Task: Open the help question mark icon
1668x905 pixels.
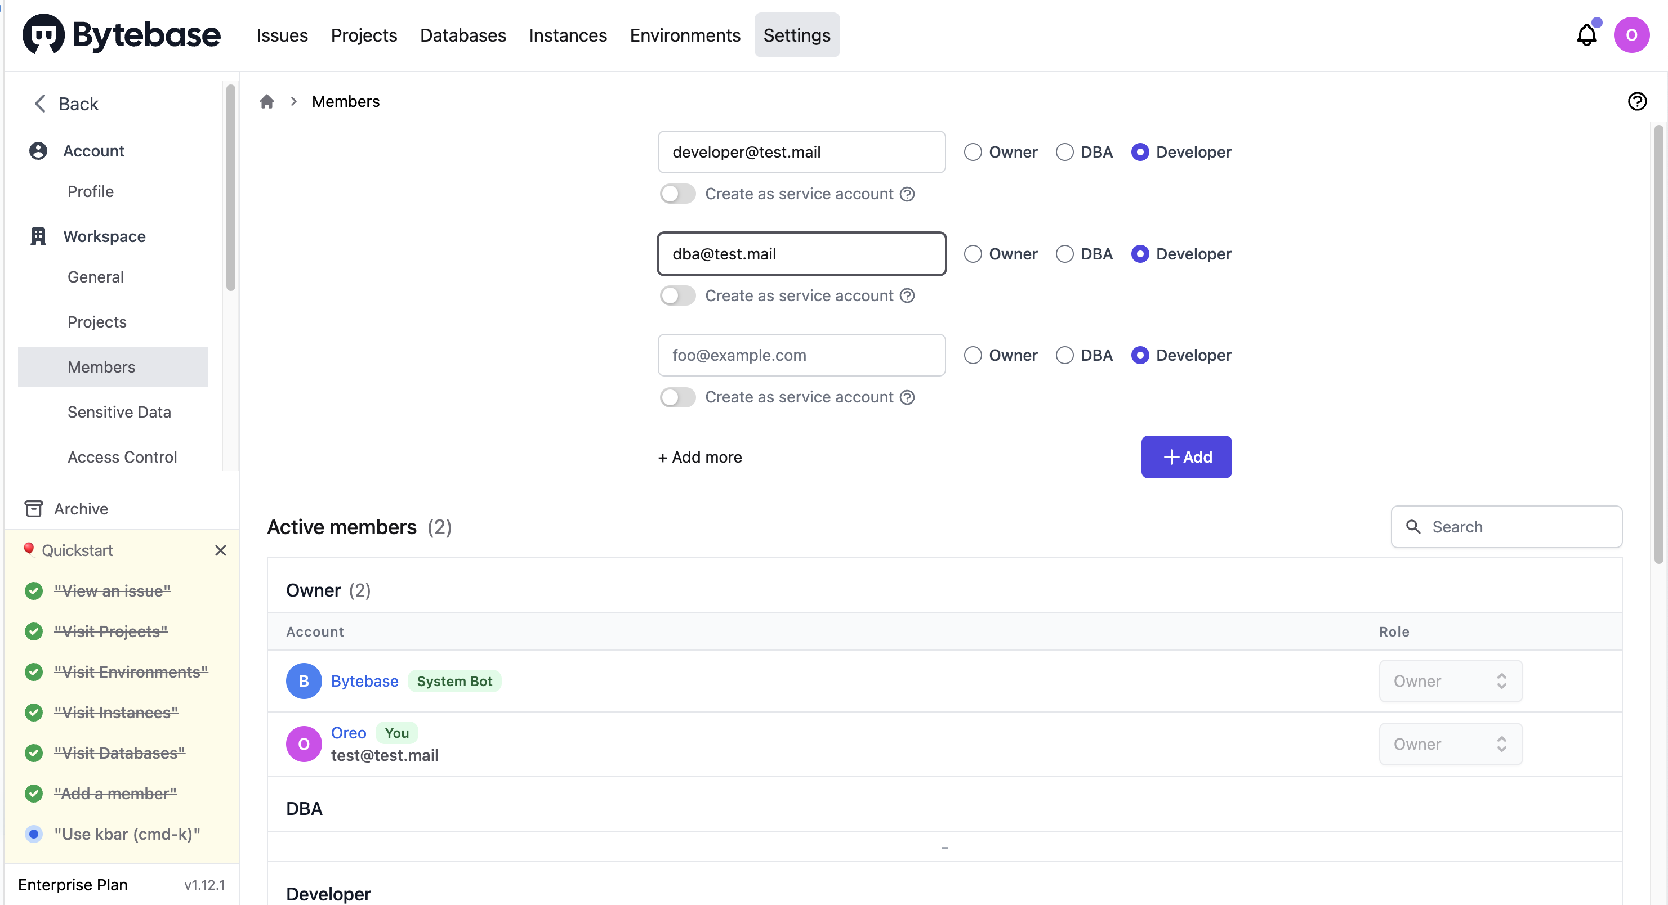Action: click(x=1637, y=102)
